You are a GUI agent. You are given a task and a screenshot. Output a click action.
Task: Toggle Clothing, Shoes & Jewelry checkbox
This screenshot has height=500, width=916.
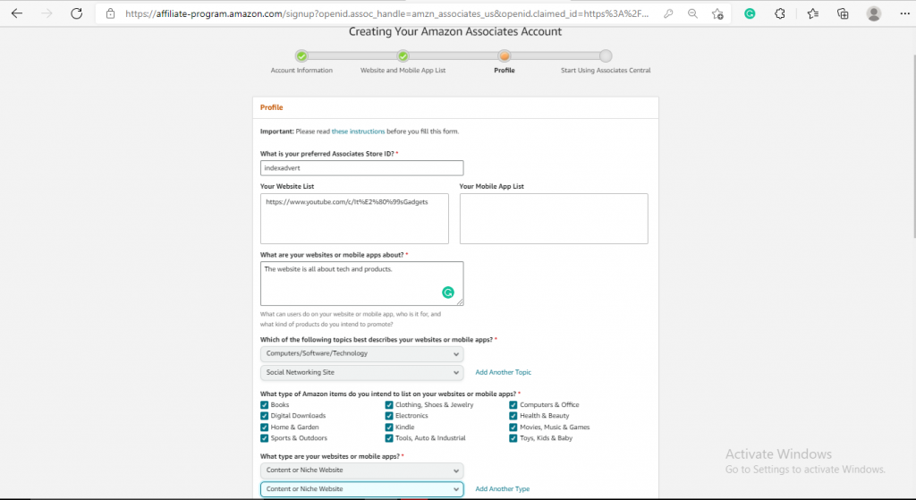point(389,405)
